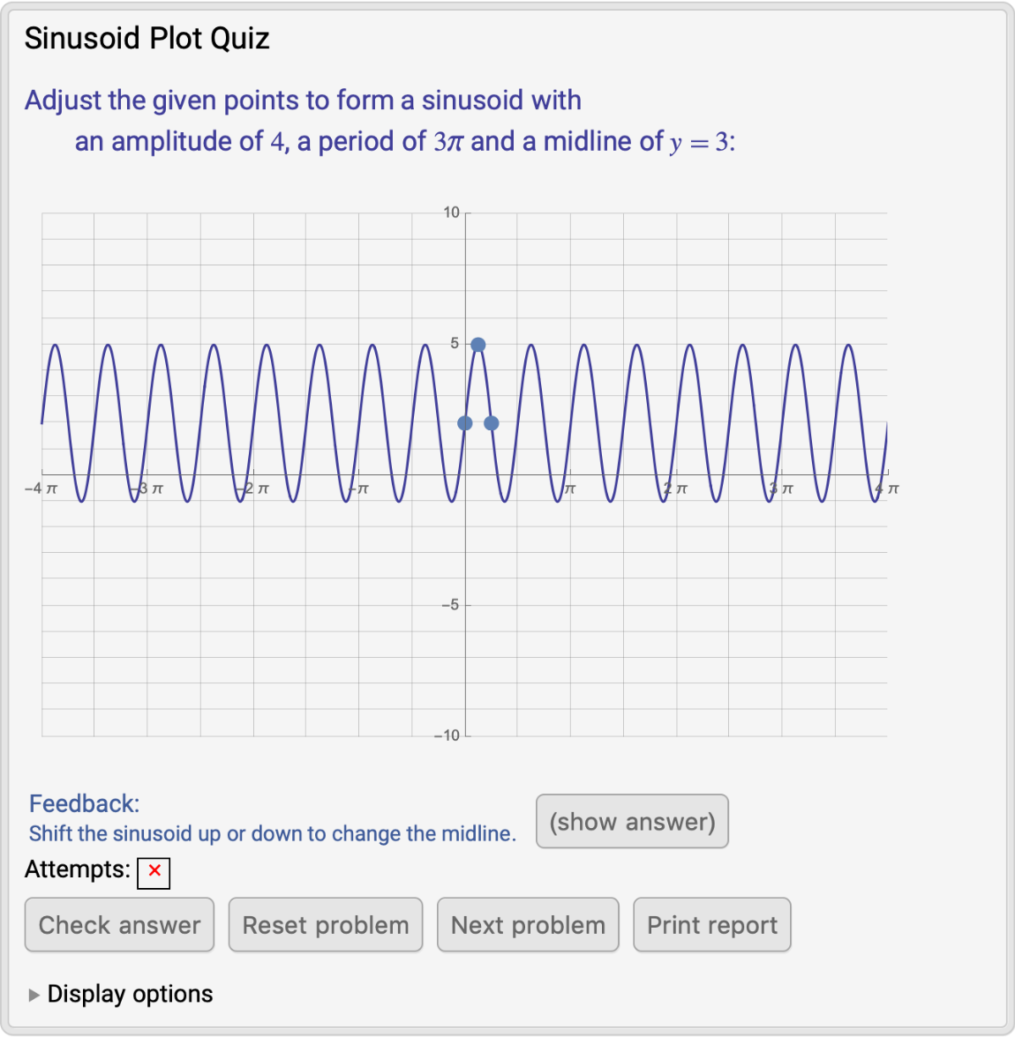Open the show answer panel
The height and width of the screenshot is (1037, 1015).
[632, 821]
